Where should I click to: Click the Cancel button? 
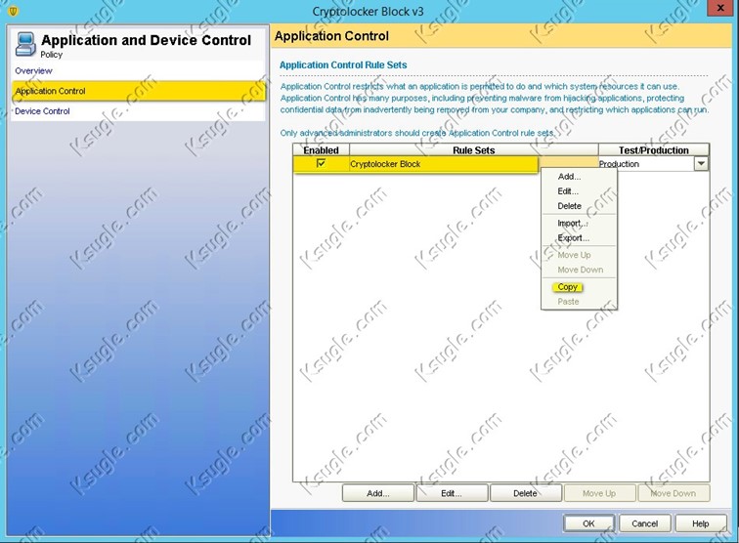[x=644, y=523]
